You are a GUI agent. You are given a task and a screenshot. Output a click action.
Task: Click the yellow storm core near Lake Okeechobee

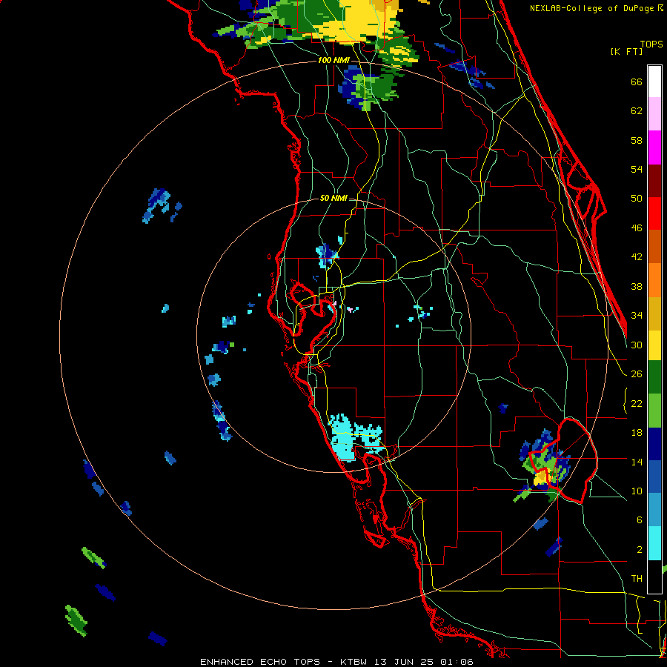[x=542, y=478]
